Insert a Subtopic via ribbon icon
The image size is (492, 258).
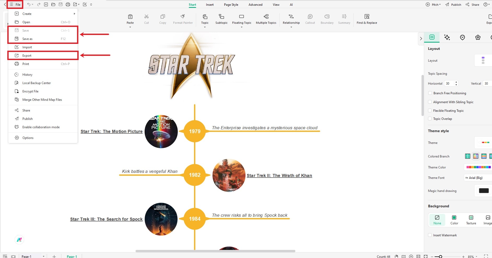click(221, 17)
